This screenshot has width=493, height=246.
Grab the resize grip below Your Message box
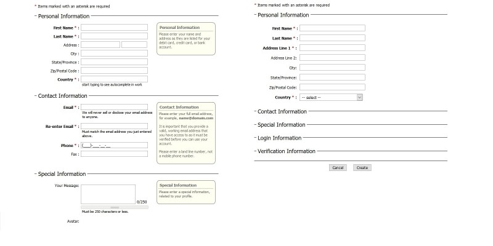click(114, 207)
